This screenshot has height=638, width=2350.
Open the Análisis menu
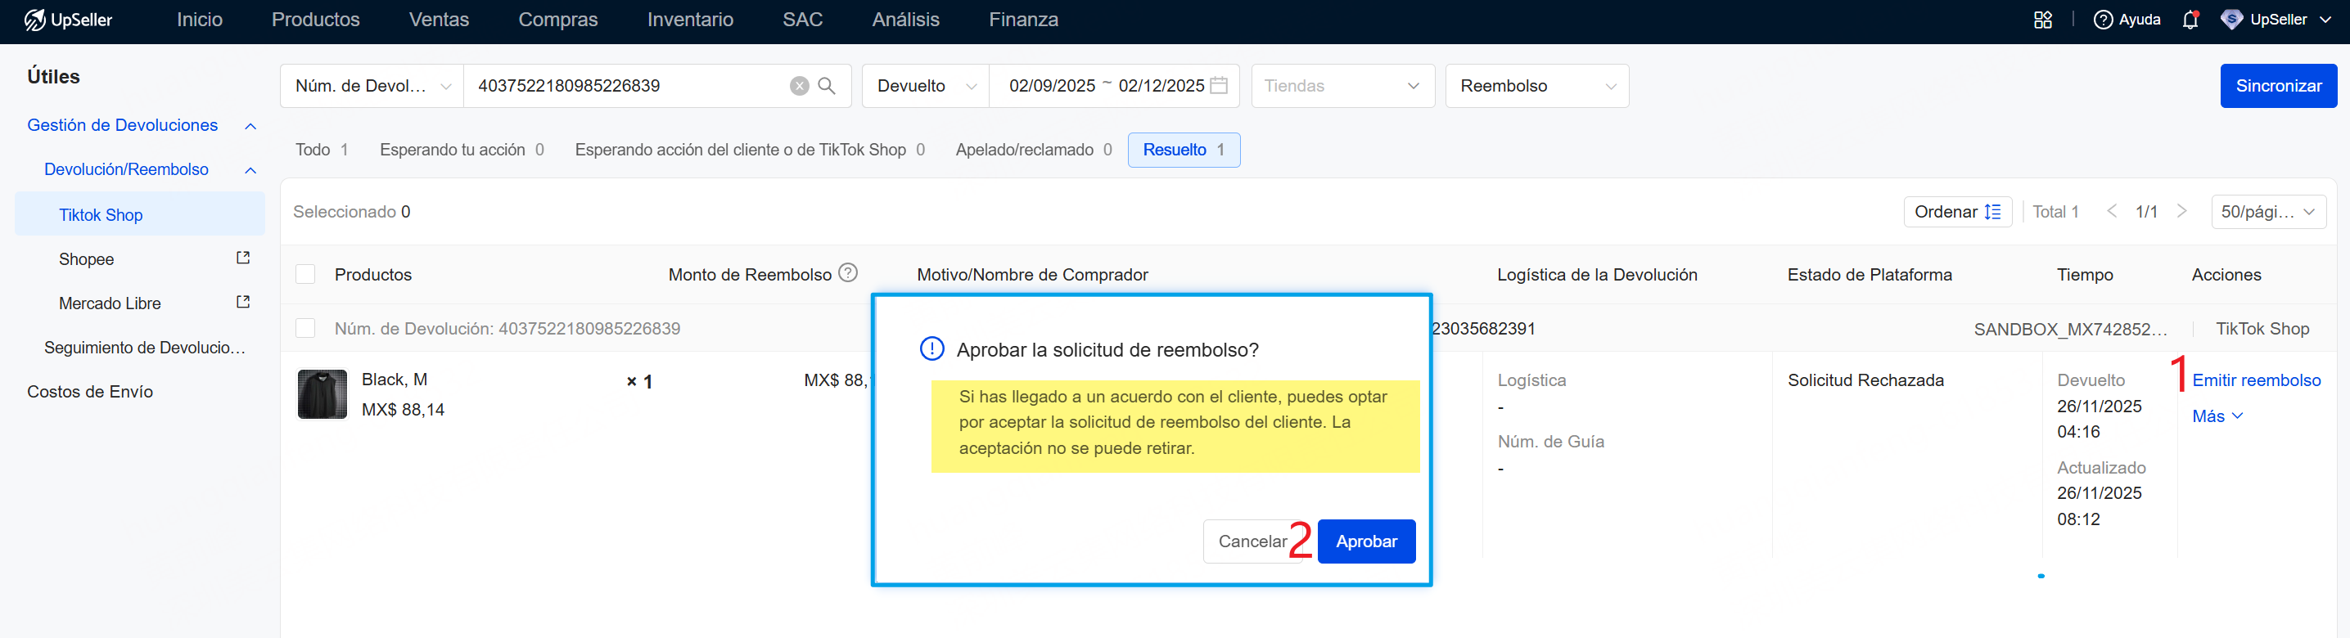tap(906, 19)
